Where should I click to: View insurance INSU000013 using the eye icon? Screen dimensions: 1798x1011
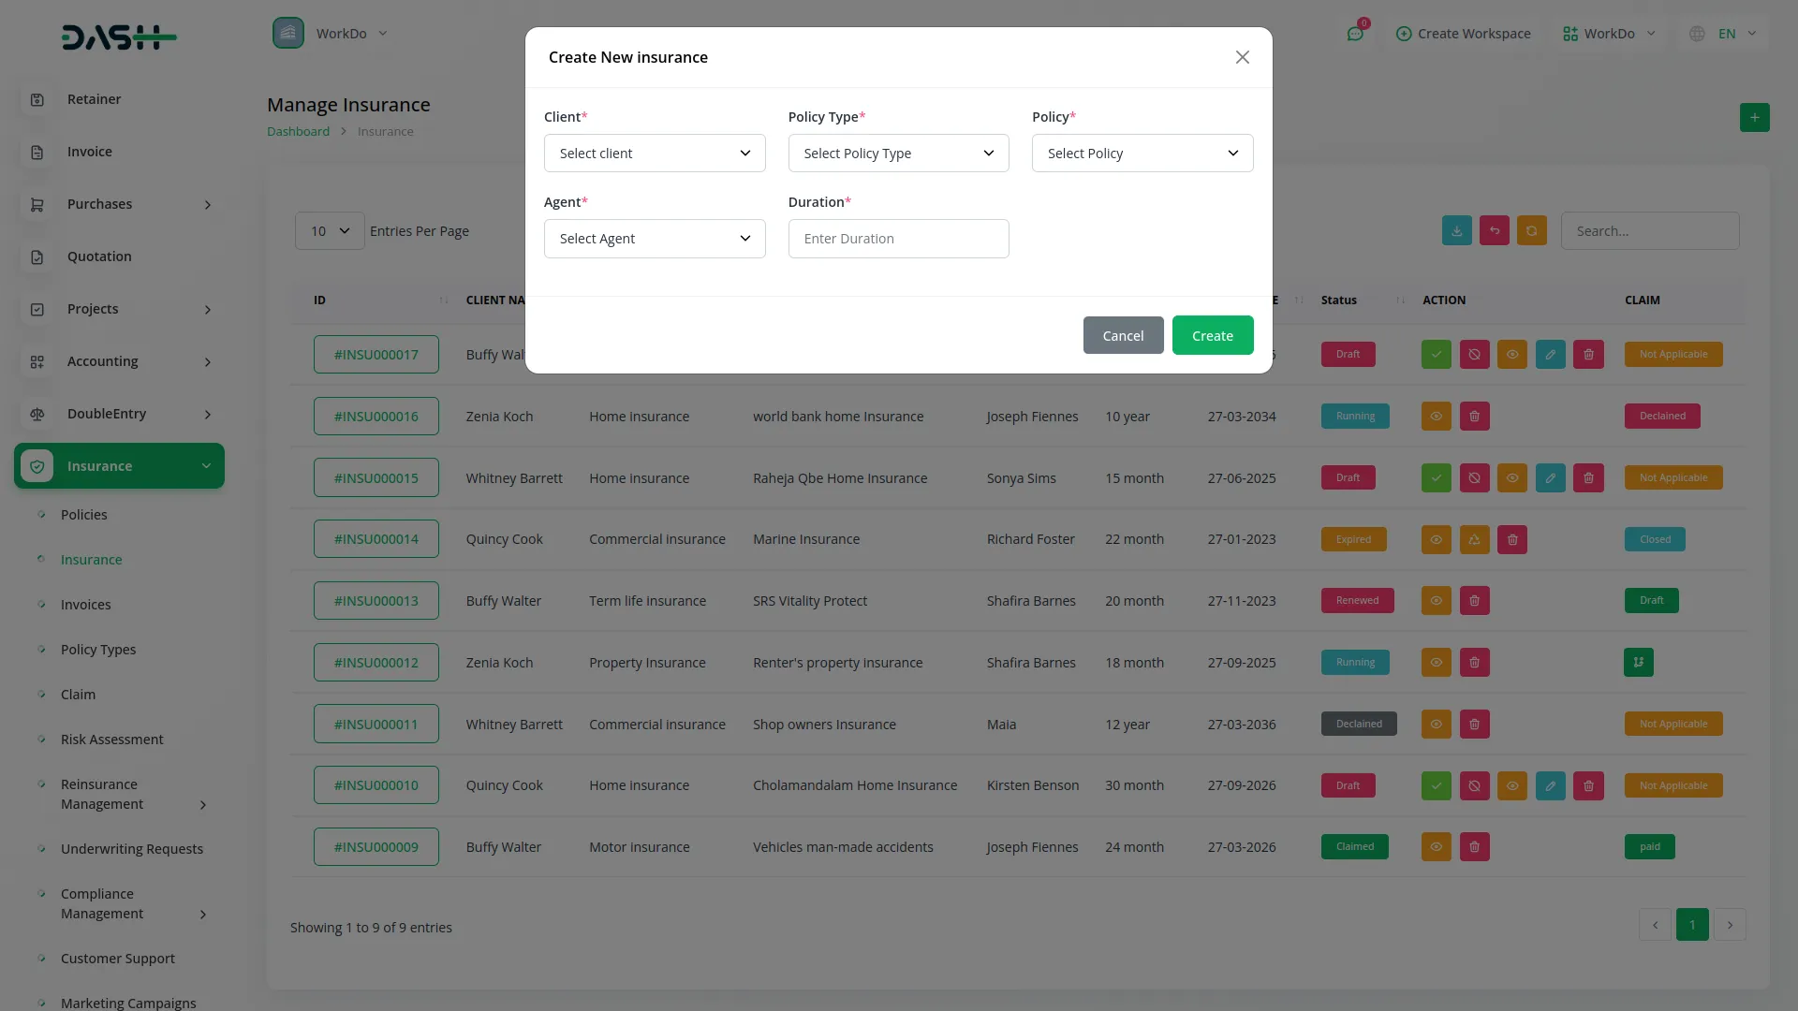point(1436,601)
